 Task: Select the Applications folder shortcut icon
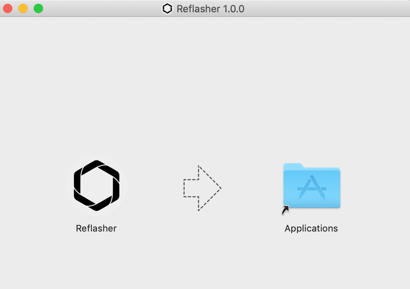click(x=311, y=186)
